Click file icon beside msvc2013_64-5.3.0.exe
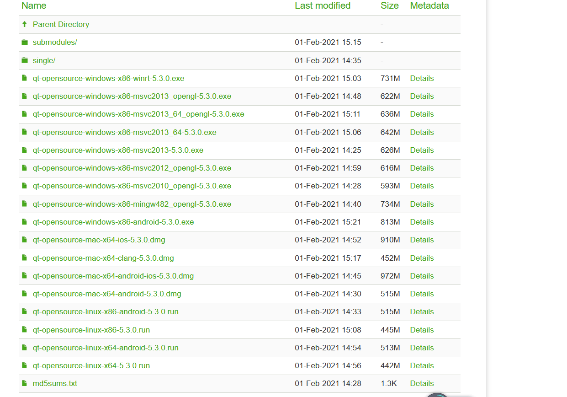 point(25,132)
